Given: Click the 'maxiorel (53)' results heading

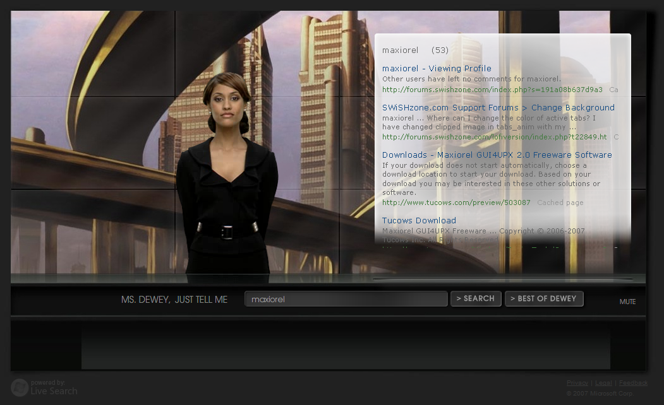Looking at the screenshot, I should click(415, 50).
